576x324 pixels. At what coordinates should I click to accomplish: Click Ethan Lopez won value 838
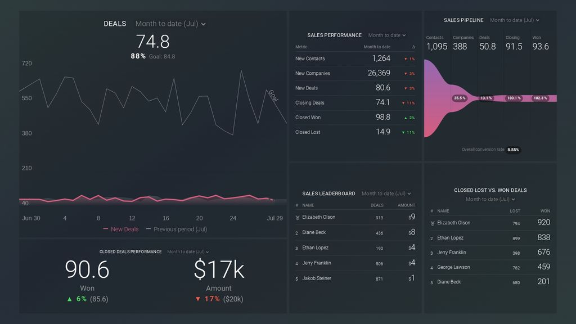pyautogui.click(x=544, y=238)
